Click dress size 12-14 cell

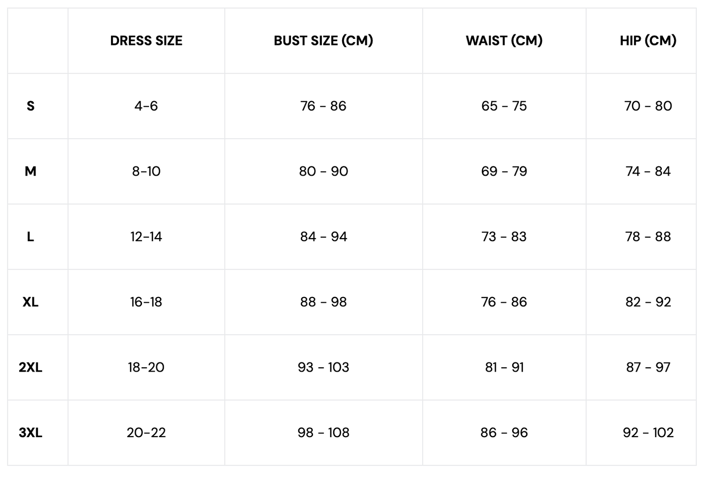coord(146,237)
